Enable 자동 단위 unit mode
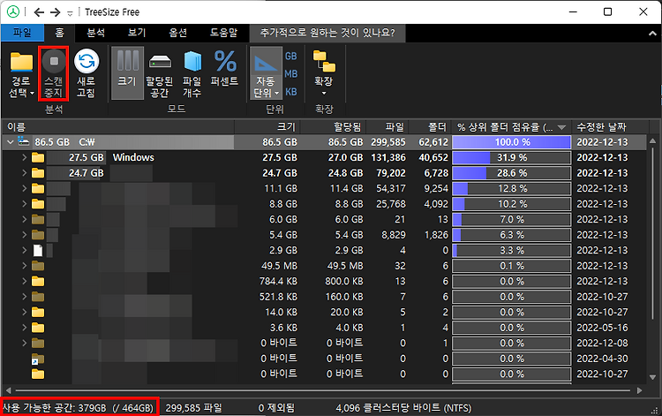This screenshot has height=416, width=662. point(265,73)
